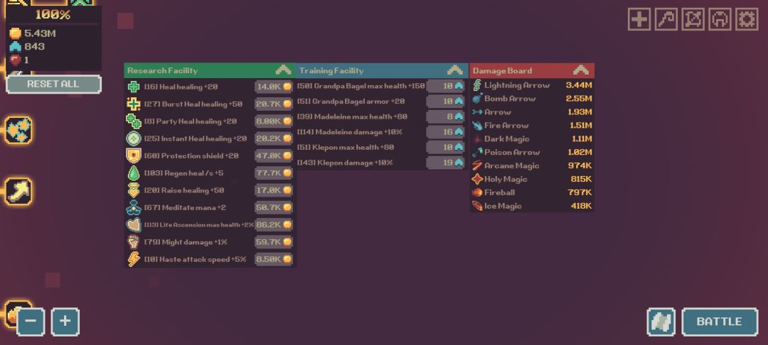Train Grandpa Bagel armor cost button
The height and width of the screenshot is (345, 768).
point(446,101)
